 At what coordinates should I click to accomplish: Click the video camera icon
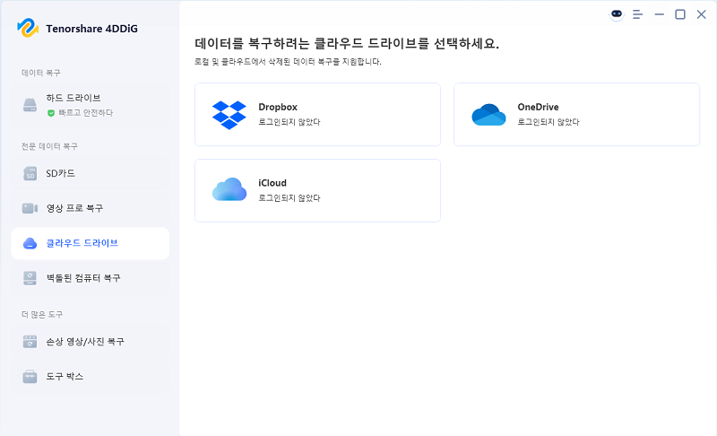(30, 208)
